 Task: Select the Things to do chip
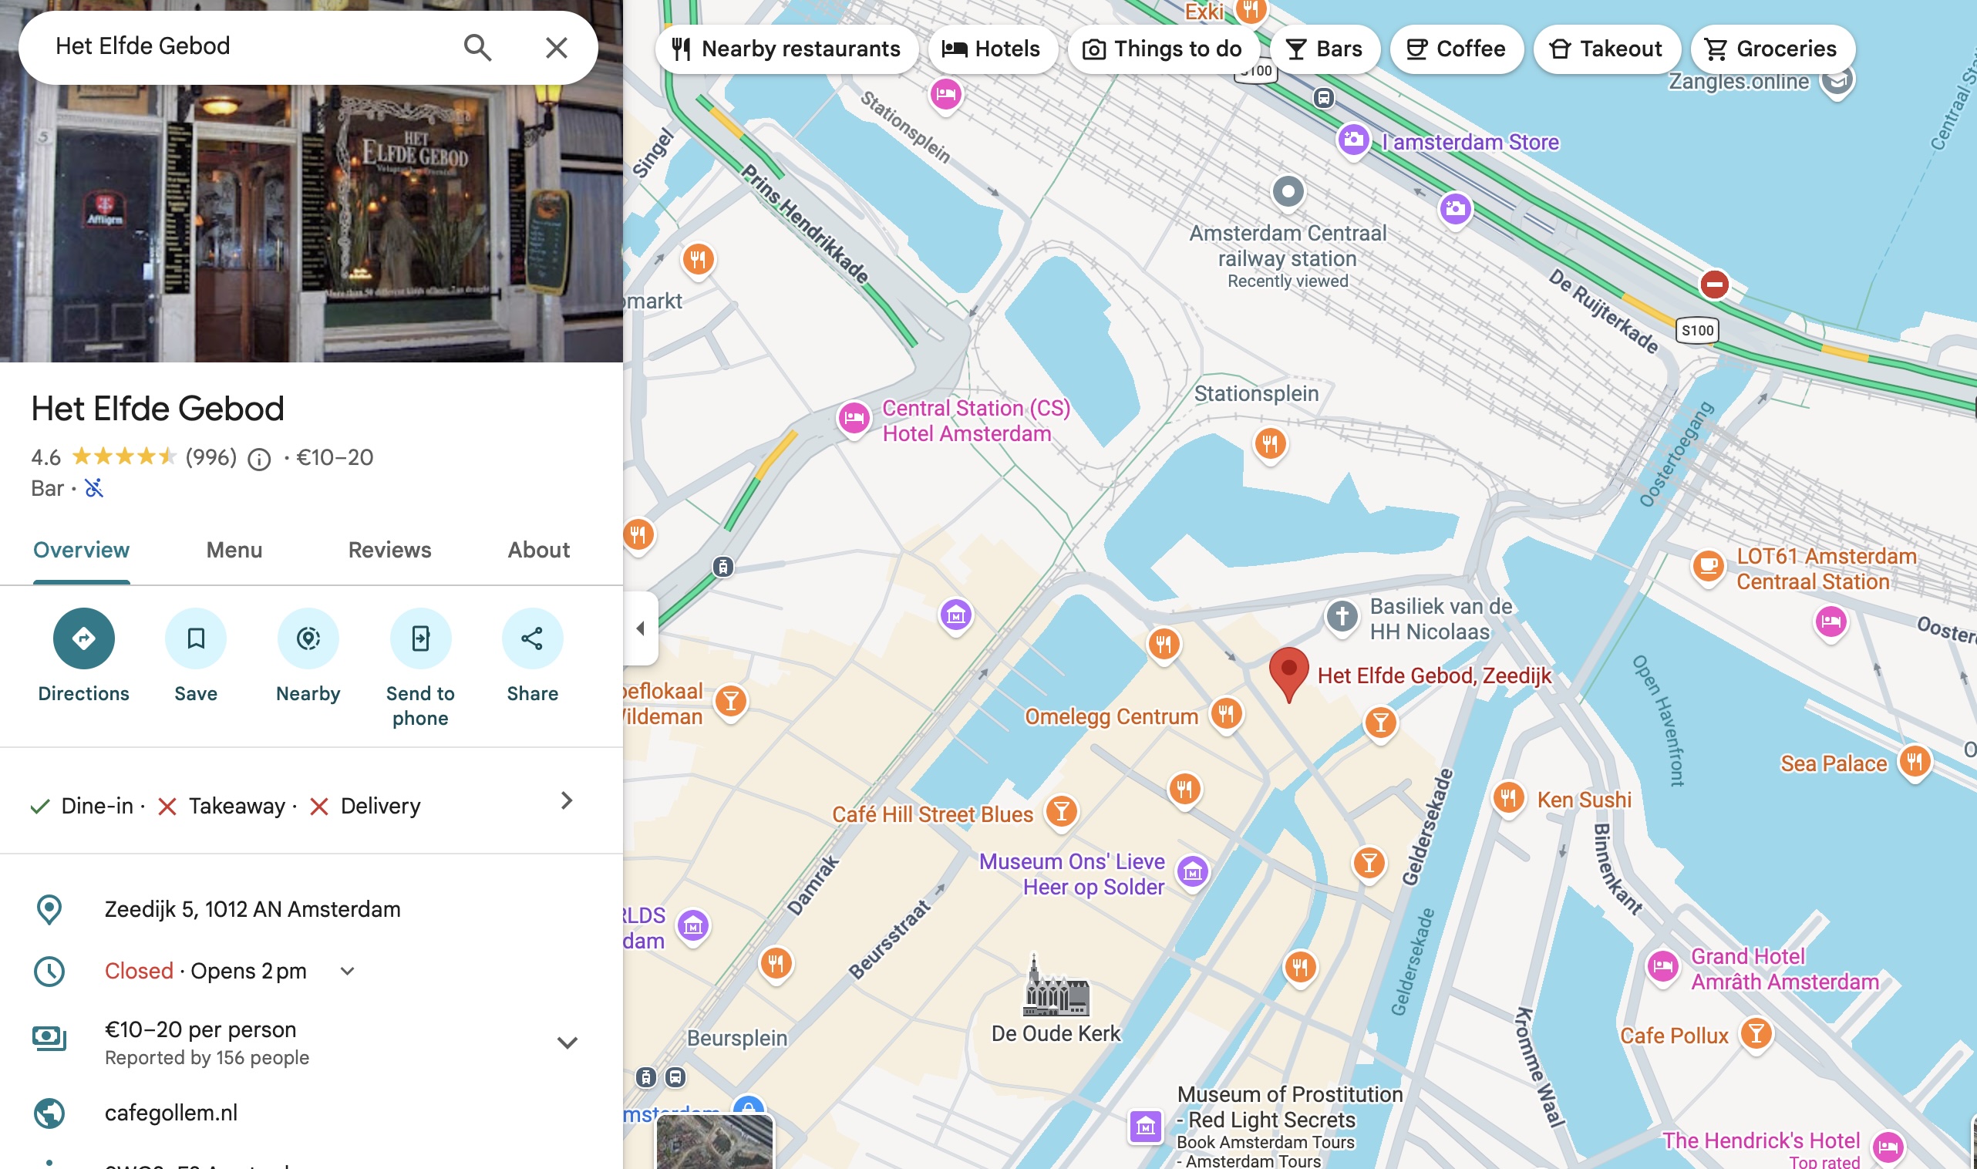1164,49
